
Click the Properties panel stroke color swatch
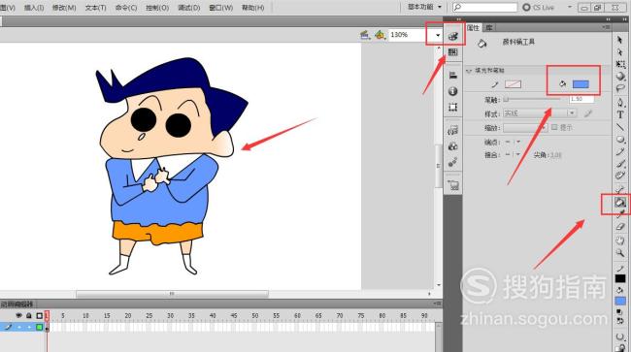pyautogui.click(x=514, y=84)
